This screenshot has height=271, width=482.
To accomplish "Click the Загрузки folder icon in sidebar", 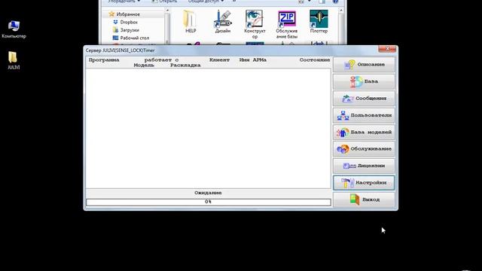I will click(115, 30).
